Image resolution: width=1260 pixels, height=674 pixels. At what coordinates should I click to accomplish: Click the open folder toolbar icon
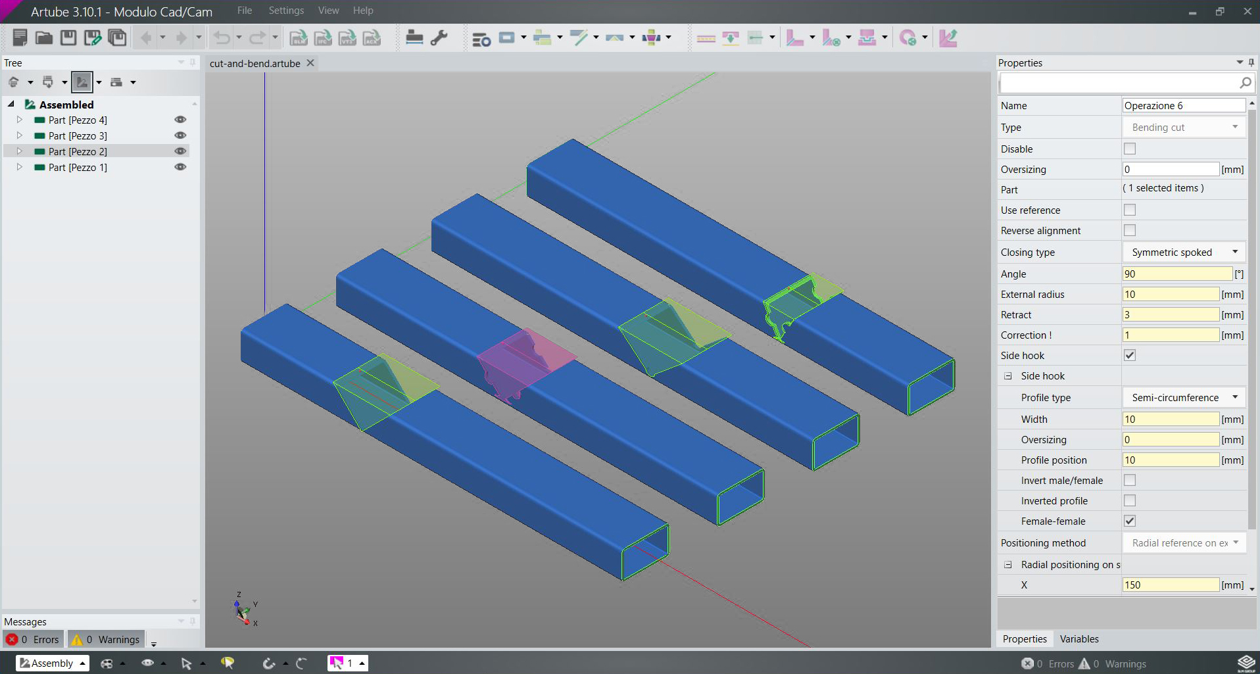coord(44,38)
